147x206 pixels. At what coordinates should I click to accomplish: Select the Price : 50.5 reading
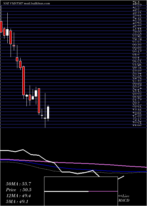[19, 190]
